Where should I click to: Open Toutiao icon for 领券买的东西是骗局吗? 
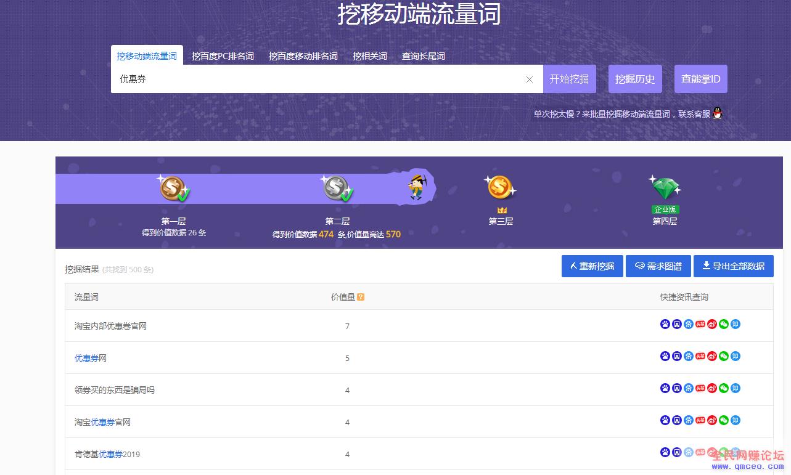[x=700, y=388]
